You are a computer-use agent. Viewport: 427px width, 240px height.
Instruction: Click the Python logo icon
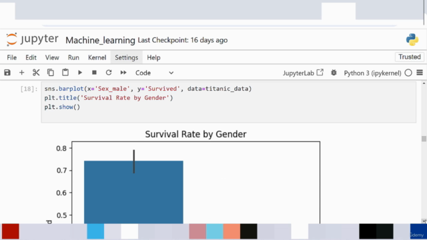(x=412, y=40)
